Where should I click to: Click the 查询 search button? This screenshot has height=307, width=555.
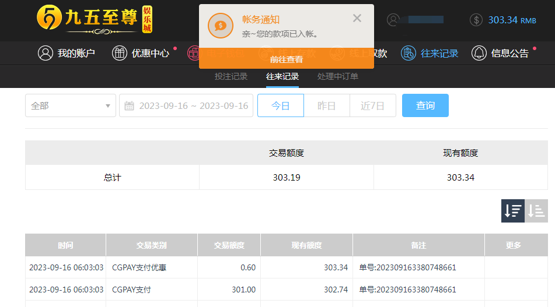tap(425, 105)
